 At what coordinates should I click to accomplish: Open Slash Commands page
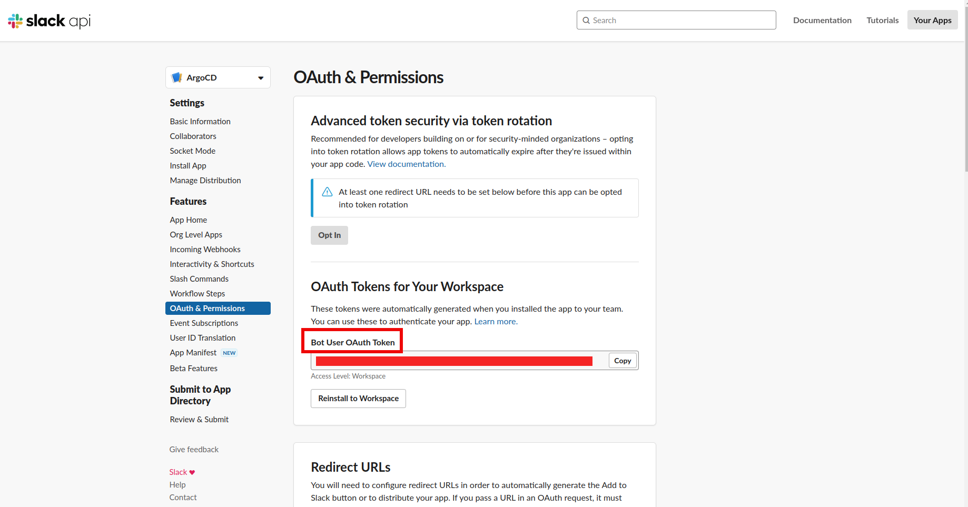pyautogui.click(x=199, y=279)
